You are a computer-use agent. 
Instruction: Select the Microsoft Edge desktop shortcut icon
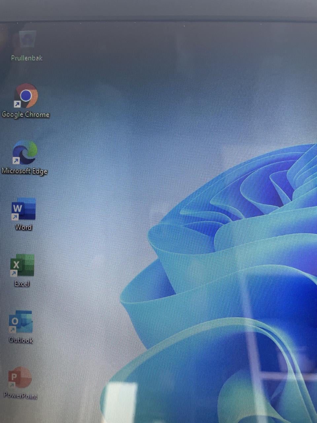click(25, 152)
